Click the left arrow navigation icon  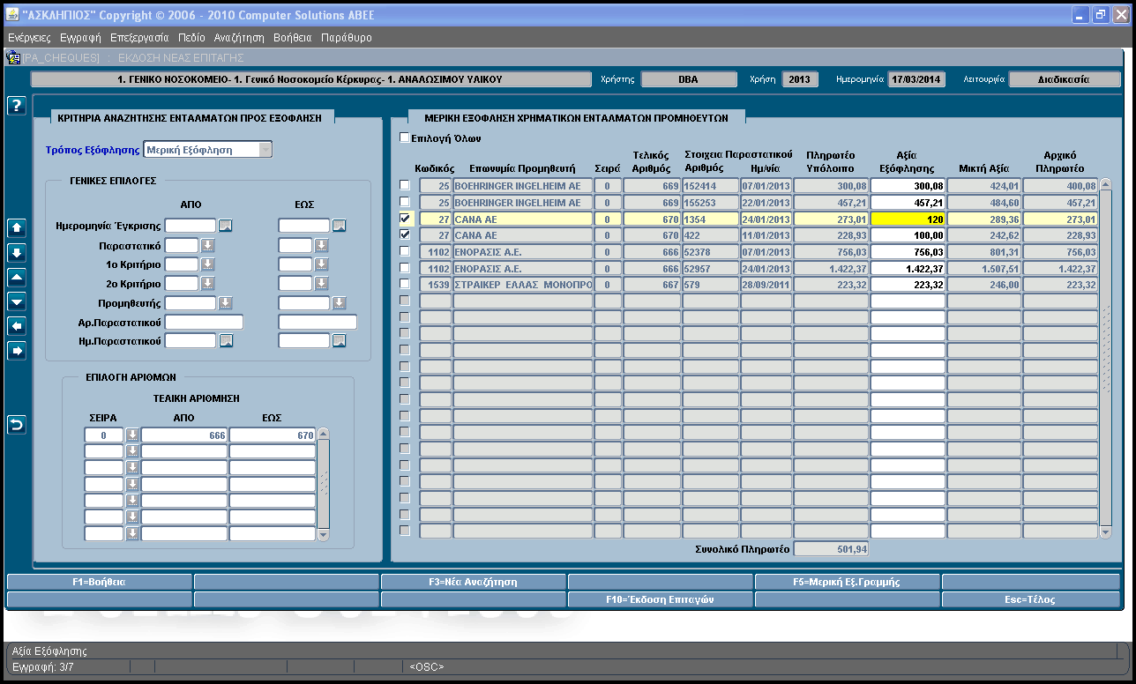(16, 326)
